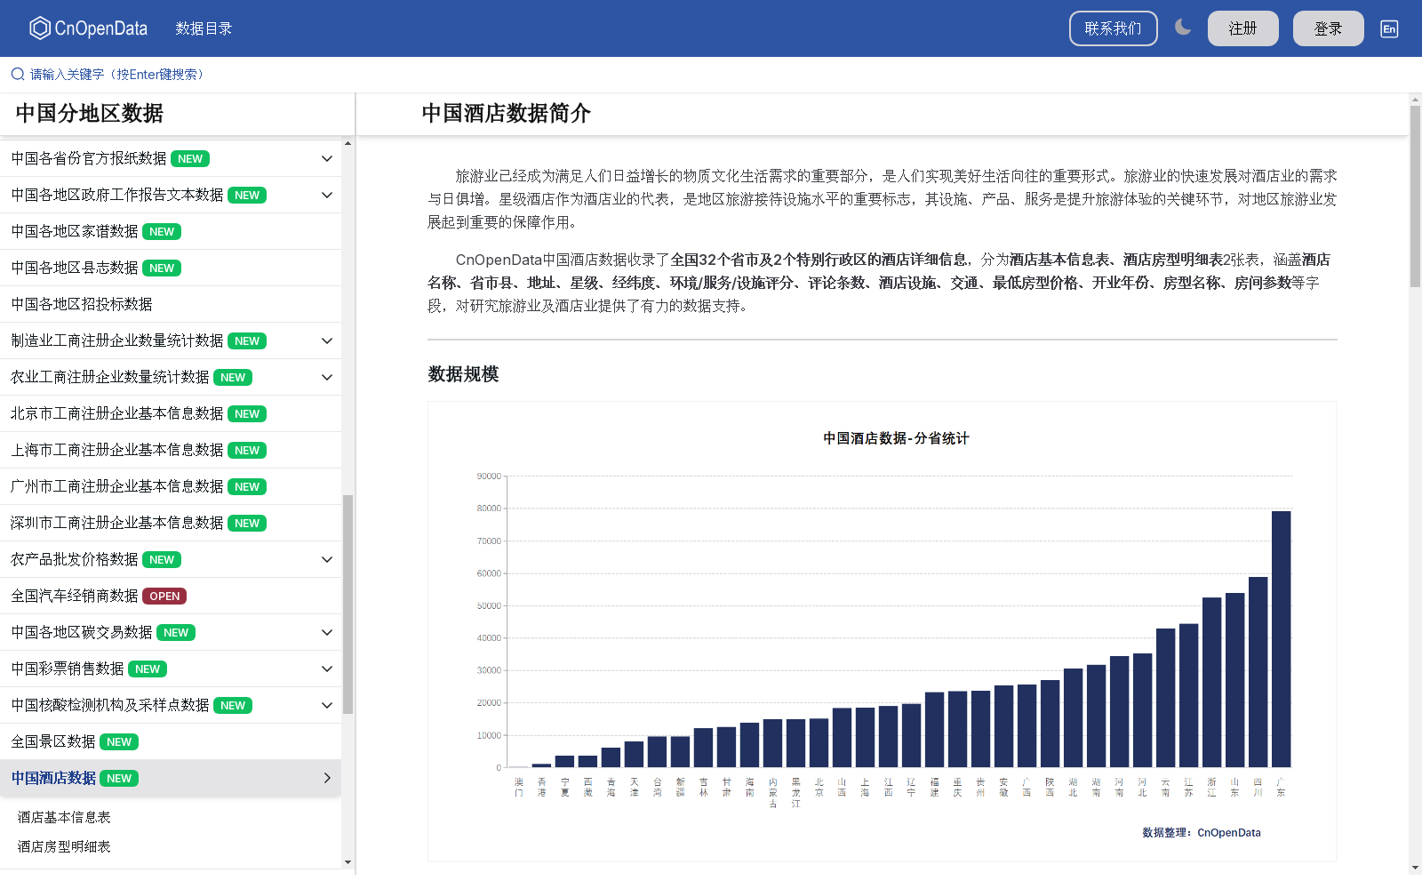This screenshot has height=889, width=1422.
Task: Click NEW badge beside 中国各地区家谱数据
Action: click(x=162, y=232)
